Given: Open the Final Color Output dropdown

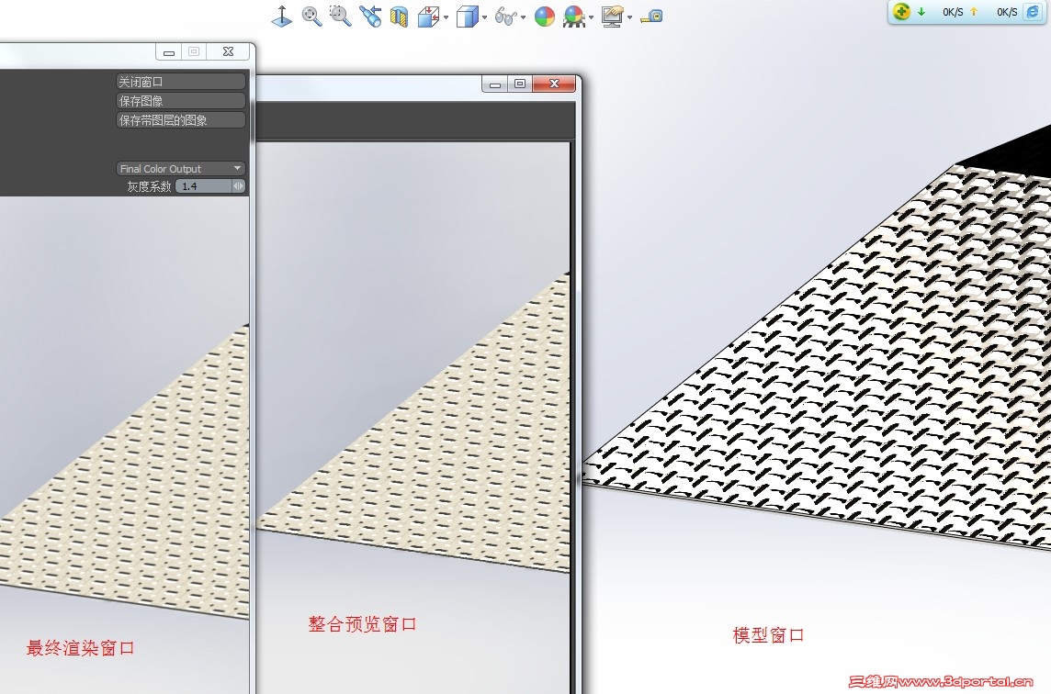Looking at the screenshot, I should (x=181, y=169).
